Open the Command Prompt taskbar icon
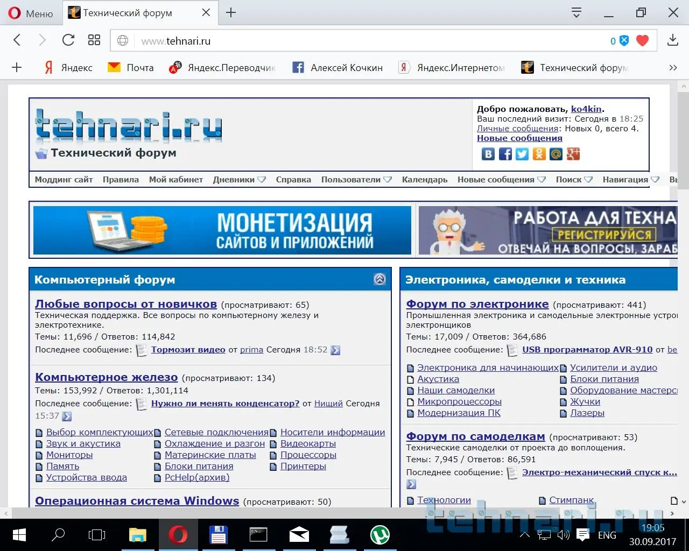689x551 pixels. pos(258,535)
